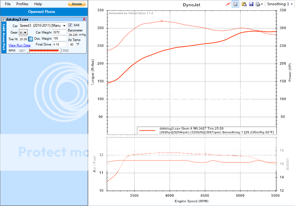Click the Donate button
This screenshot has width=295, height=206.
(77, 4)
